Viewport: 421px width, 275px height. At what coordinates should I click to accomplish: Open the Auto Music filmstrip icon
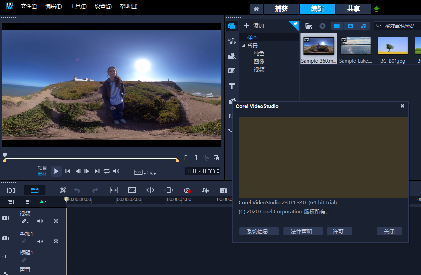click(x=223, y=190)
